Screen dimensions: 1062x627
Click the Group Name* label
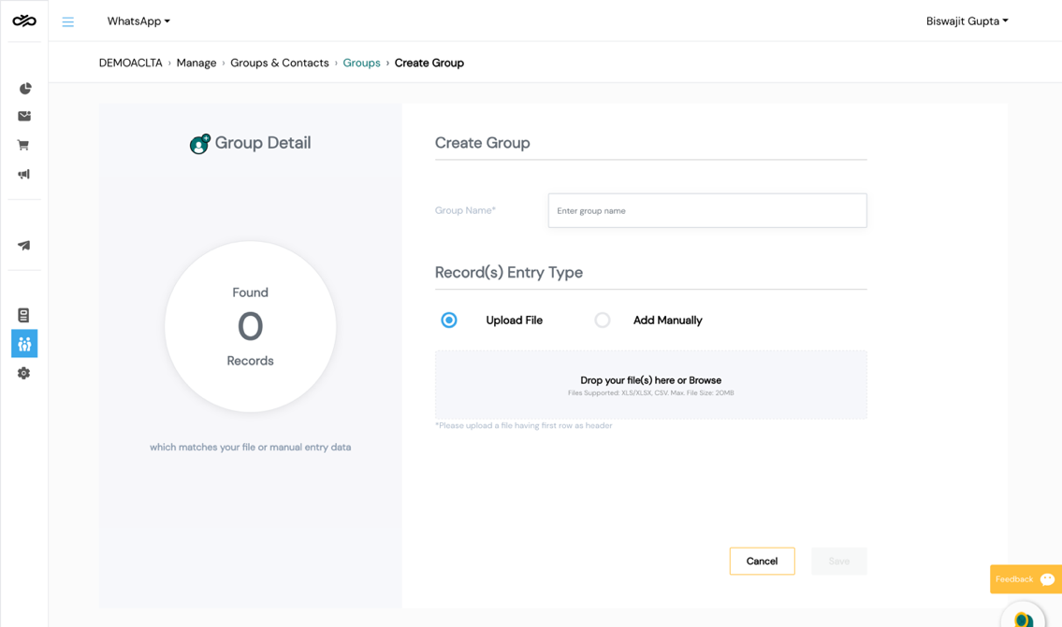click(465, 210)
